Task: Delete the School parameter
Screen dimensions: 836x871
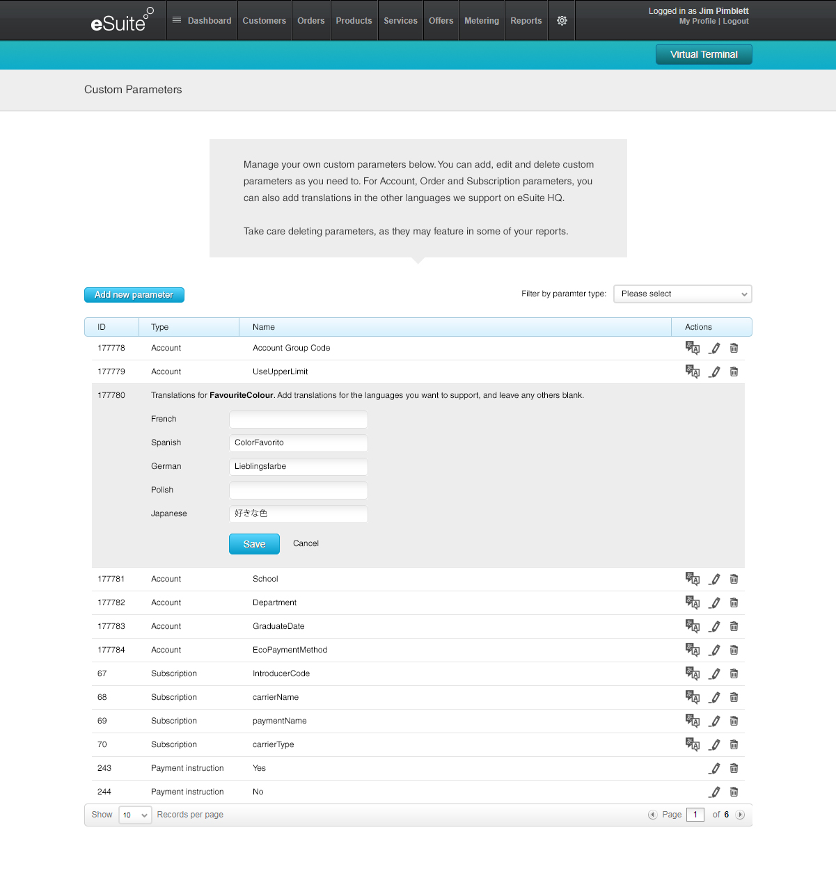Action: coord(734,579)
